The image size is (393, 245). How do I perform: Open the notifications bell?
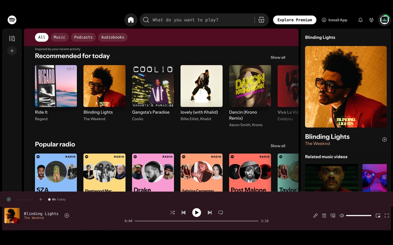click(360, 20)
